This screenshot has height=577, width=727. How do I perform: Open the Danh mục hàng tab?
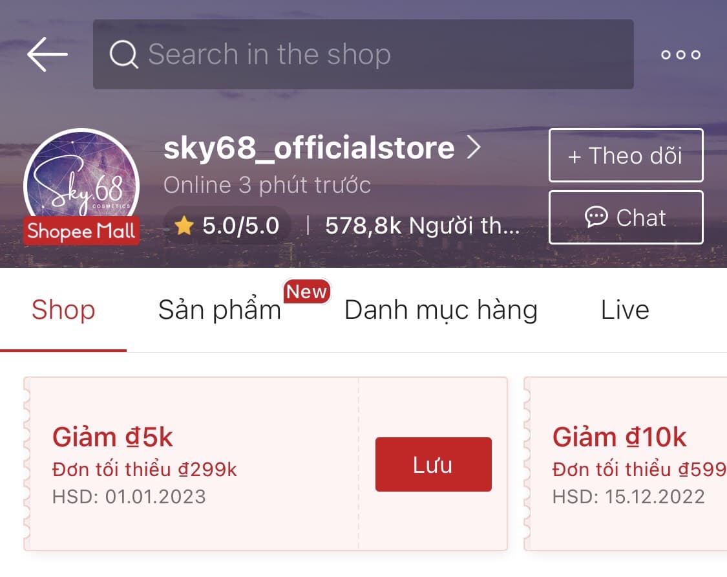pyautogui.click(x=441, y=310)
